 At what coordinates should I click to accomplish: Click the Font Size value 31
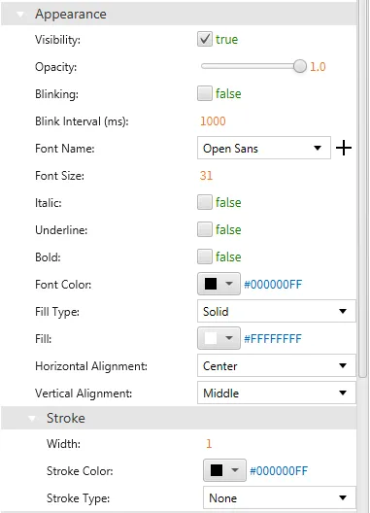pos(206,175)
